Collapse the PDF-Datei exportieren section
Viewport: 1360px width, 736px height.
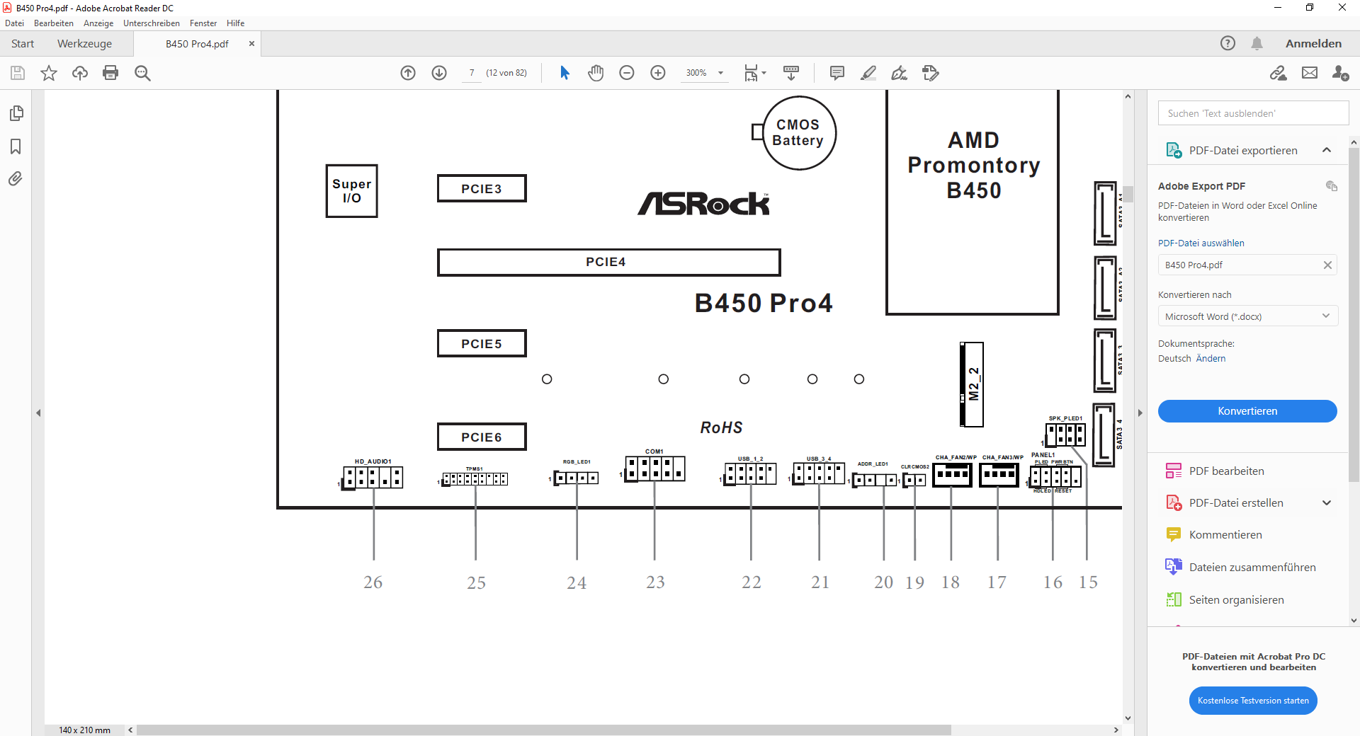pos(1327,150)
